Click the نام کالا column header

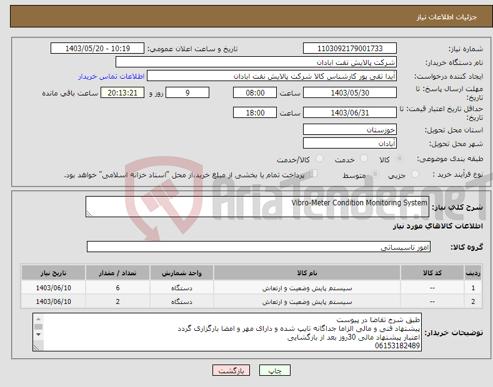pyautogui.click(x=307, y=273)
